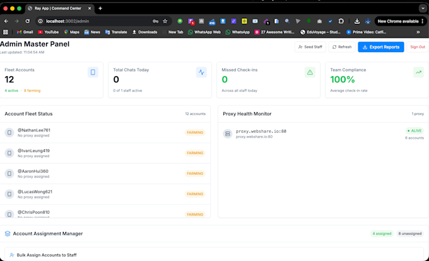Select the @NathanLee761 account device icon
Screen dimensions: 429x261
coord(9,133)
